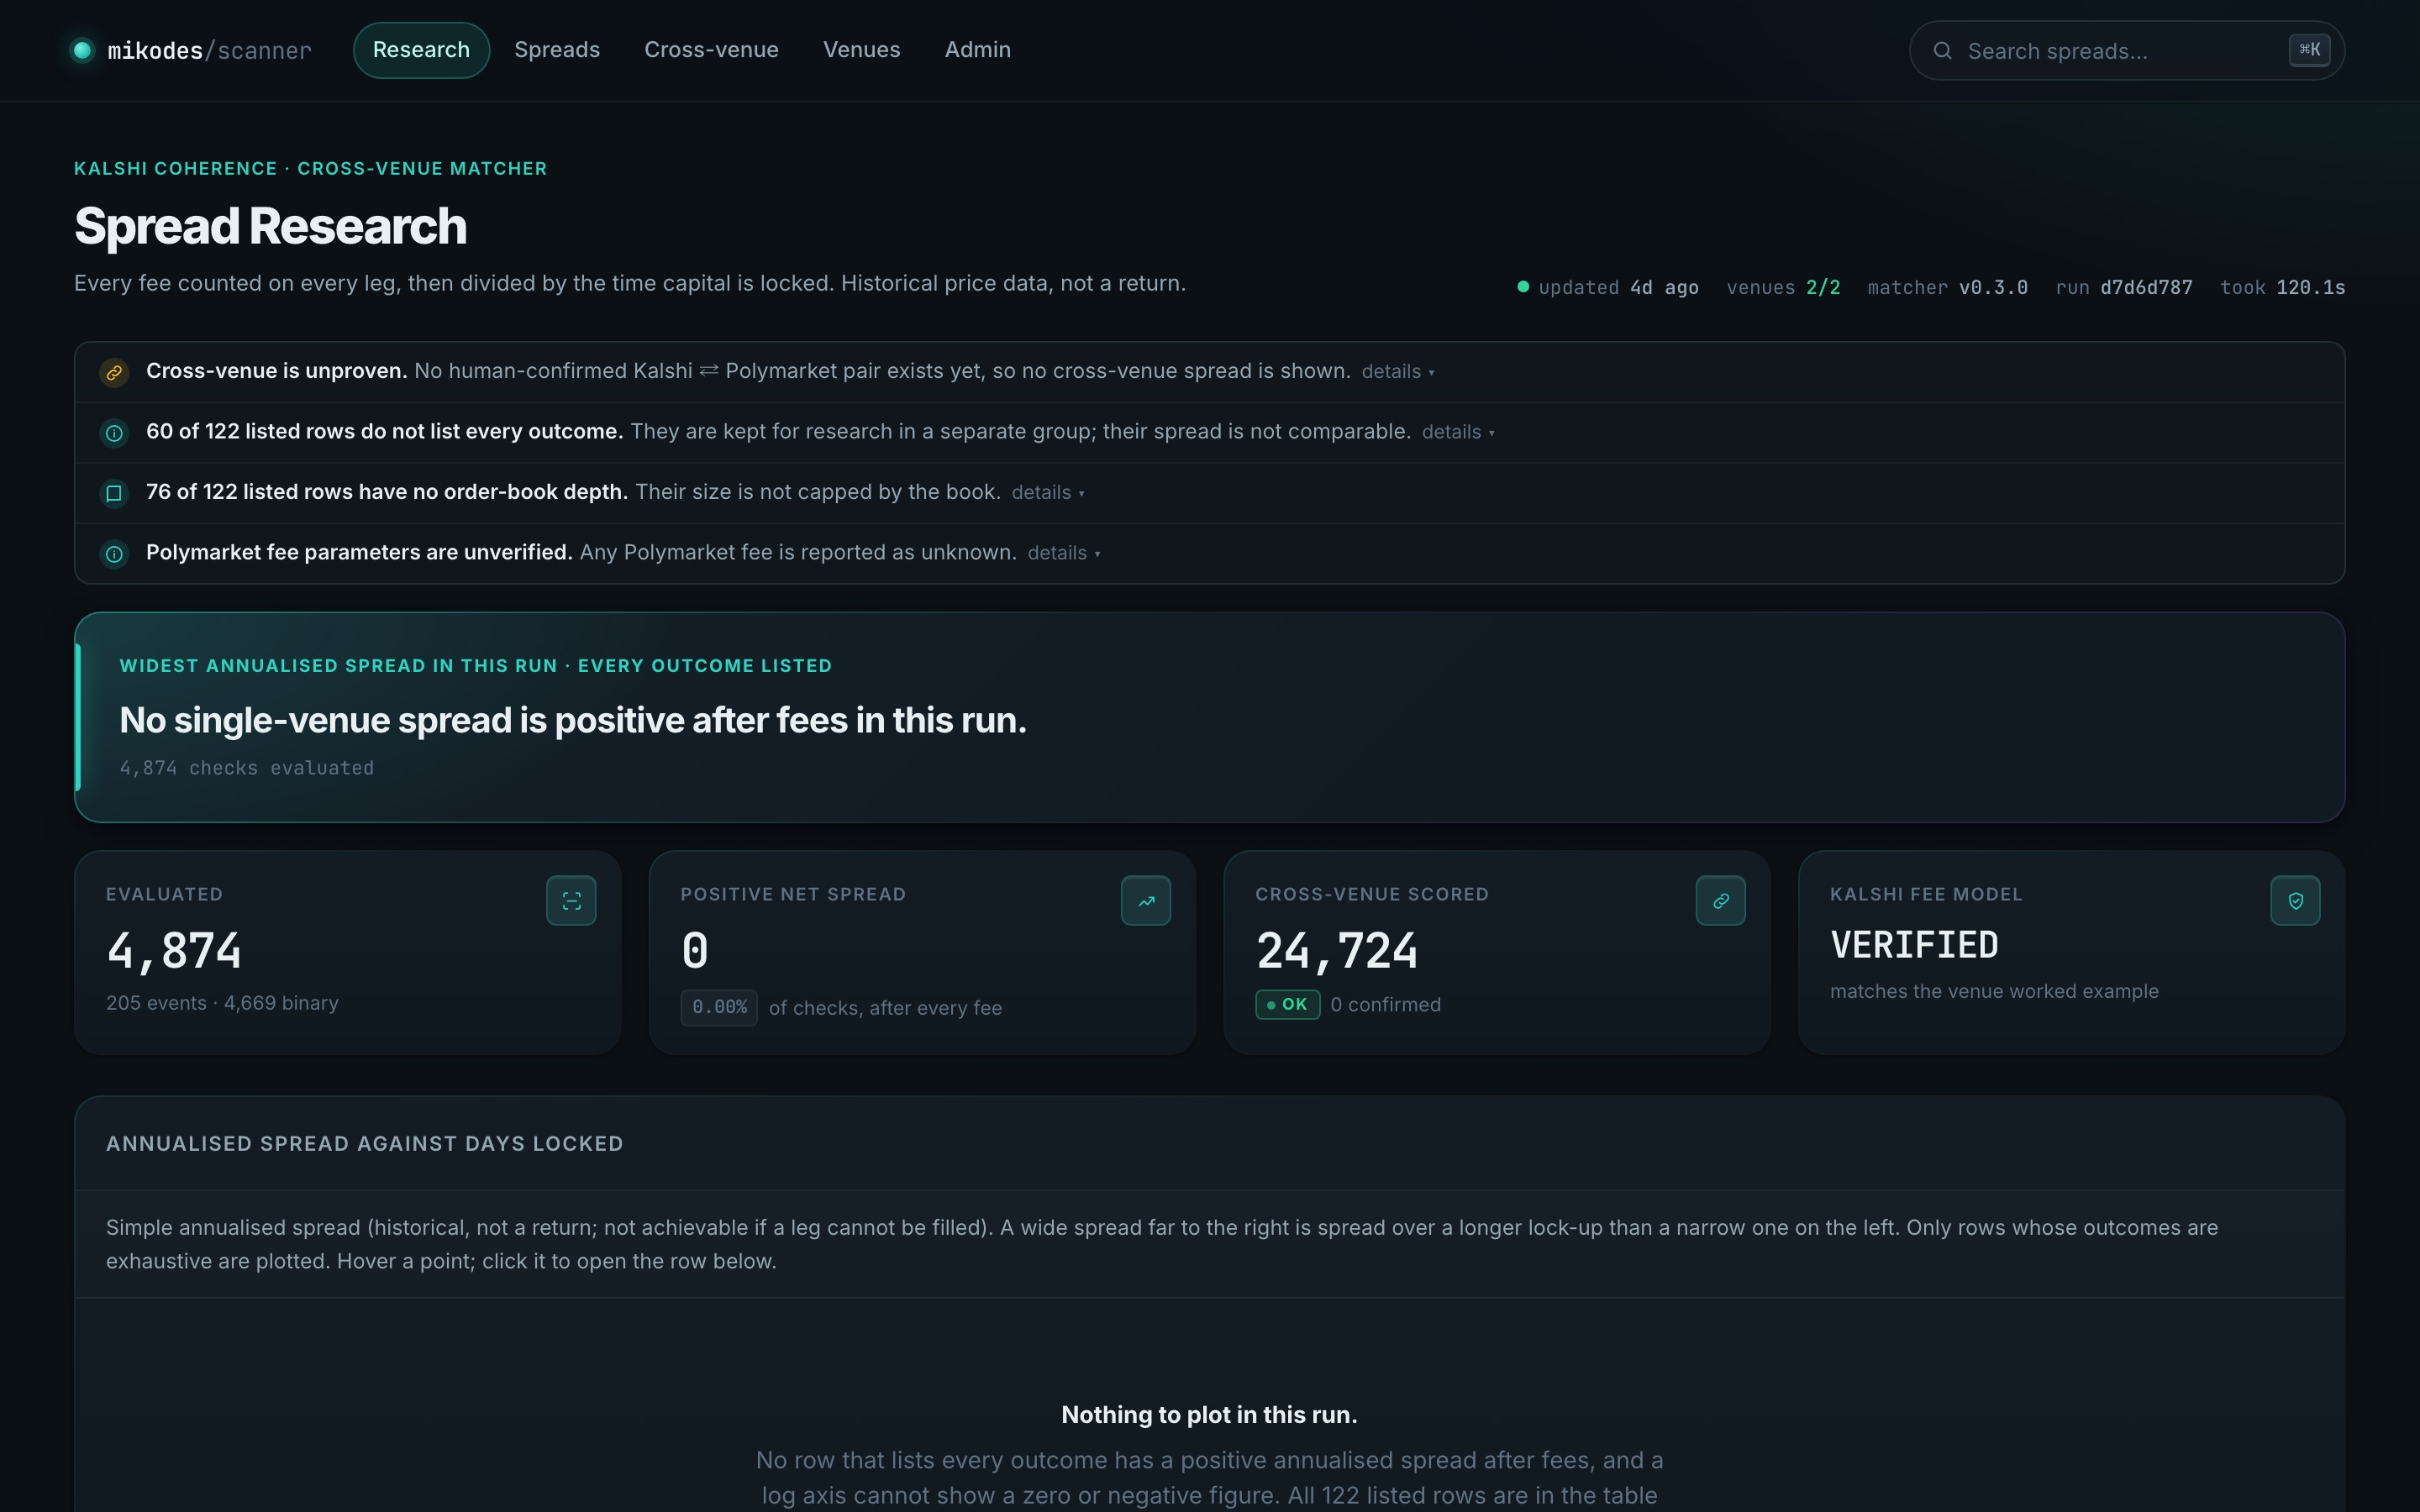2420x1512 pixels.
Task: Expand details for Cross-venue is unproven
Action: (x=1397, y=372)
